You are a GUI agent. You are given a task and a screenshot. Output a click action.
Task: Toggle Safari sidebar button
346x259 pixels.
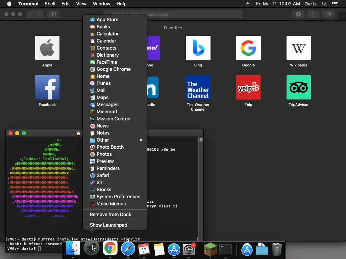coord(53,14)
